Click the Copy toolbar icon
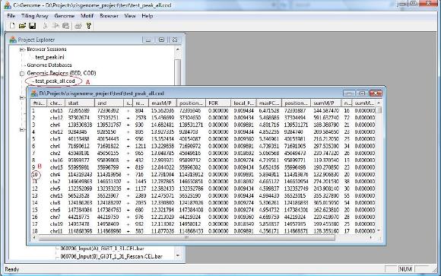This screenshot has width=441, height=276. (x=56, y=26)
